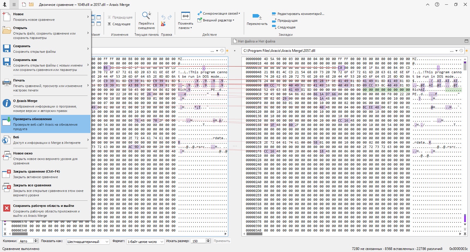Viewport: 470px width, 252px height.
Task: Click the Поменять панели swap icon
Action: 185,16
